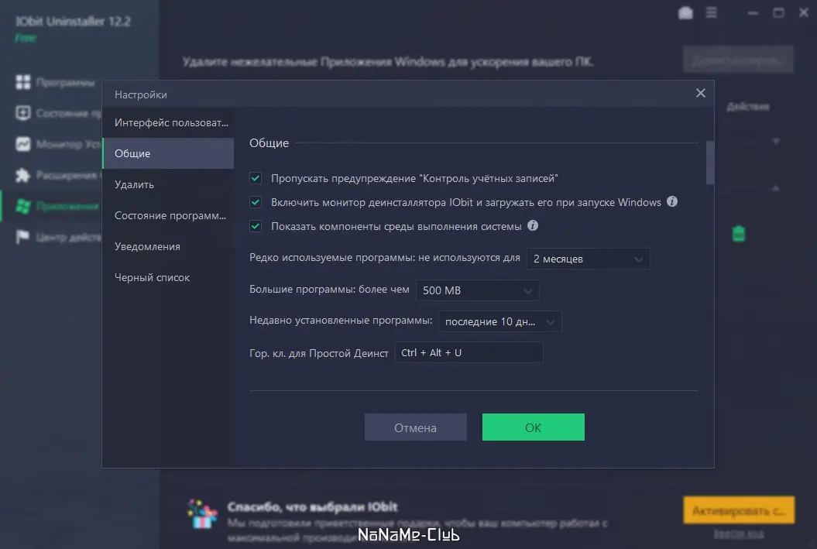Viewport: 817px width, 549px height.
Task: Click info icon next to компоненты среды выполнения
Action: [533, 225]
